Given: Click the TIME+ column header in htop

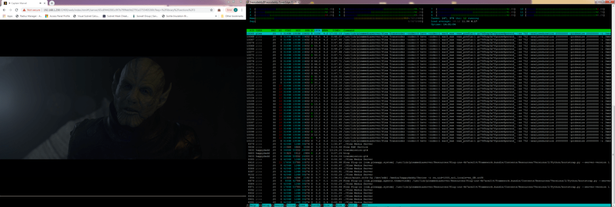Looking at the screenshot, I should tap(337, 30).
